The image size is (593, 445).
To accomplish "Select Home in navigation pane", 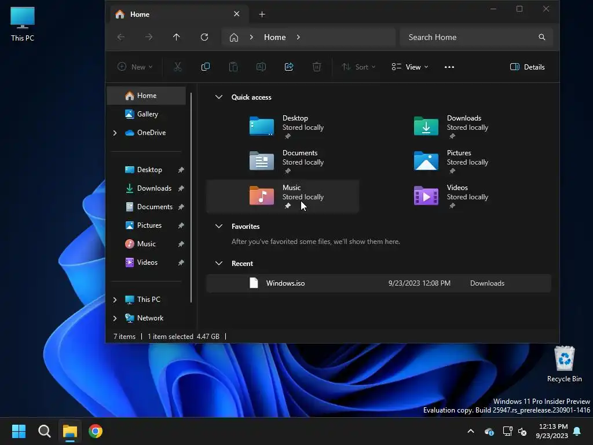I will point(147,96).
